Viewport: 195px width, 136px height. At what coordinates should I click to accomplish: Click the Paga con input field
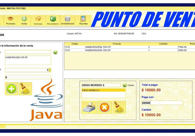coord(162,103)
